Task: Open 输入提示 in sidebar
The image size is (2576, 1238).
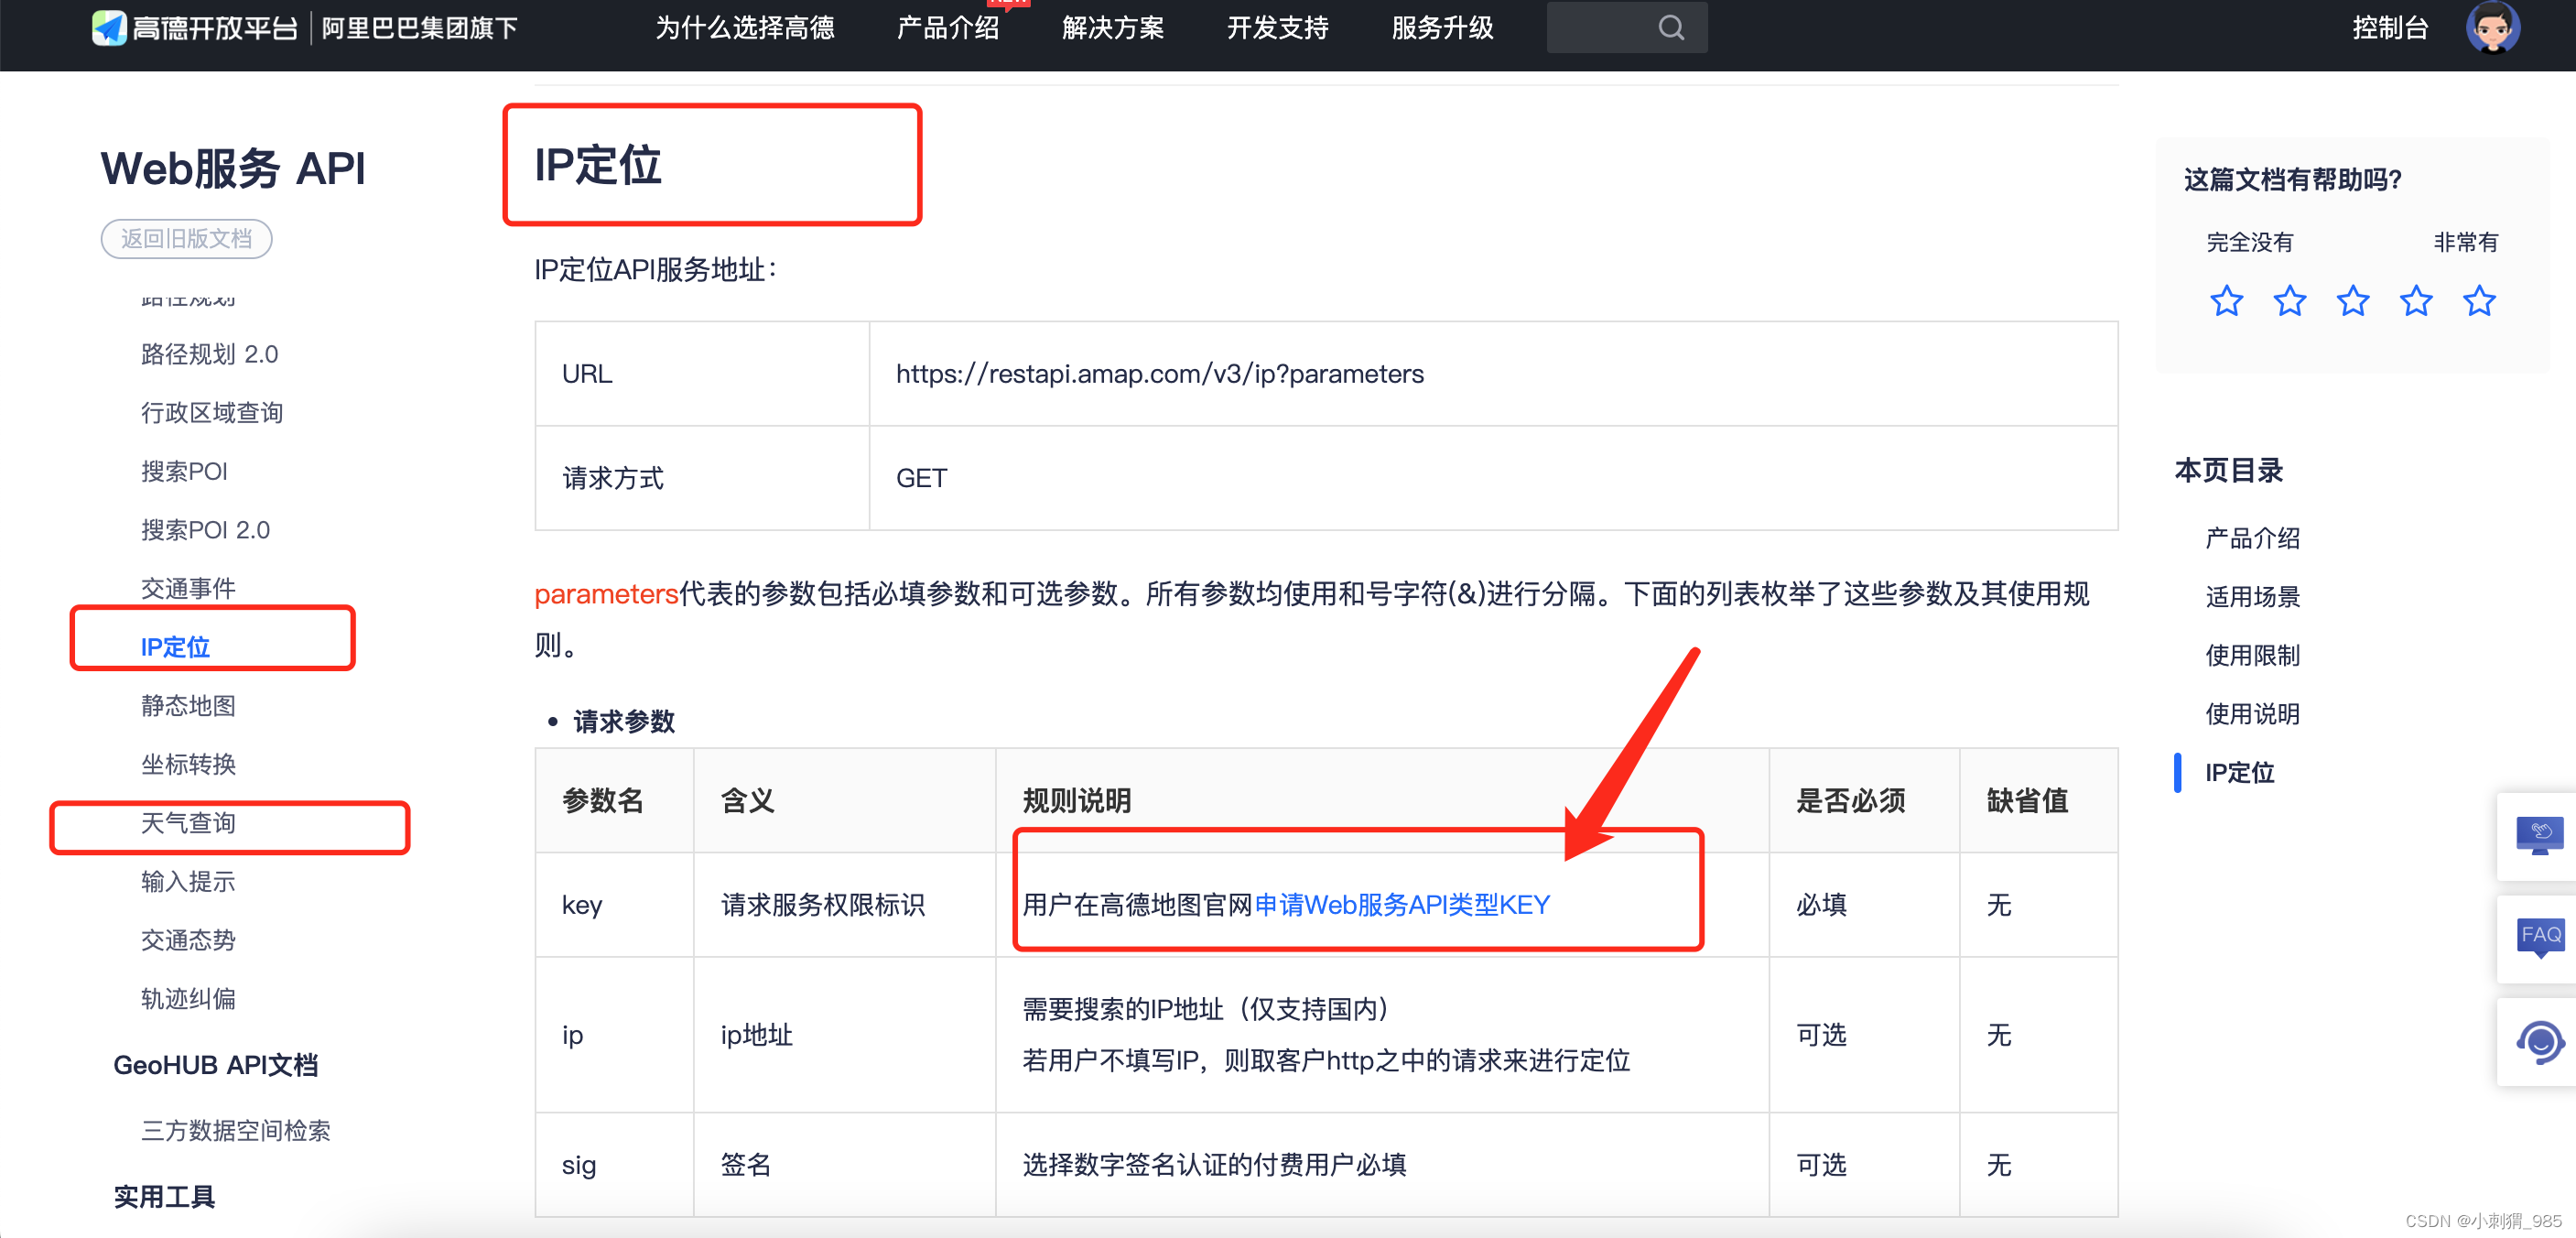Action: (x=188, y=882)
